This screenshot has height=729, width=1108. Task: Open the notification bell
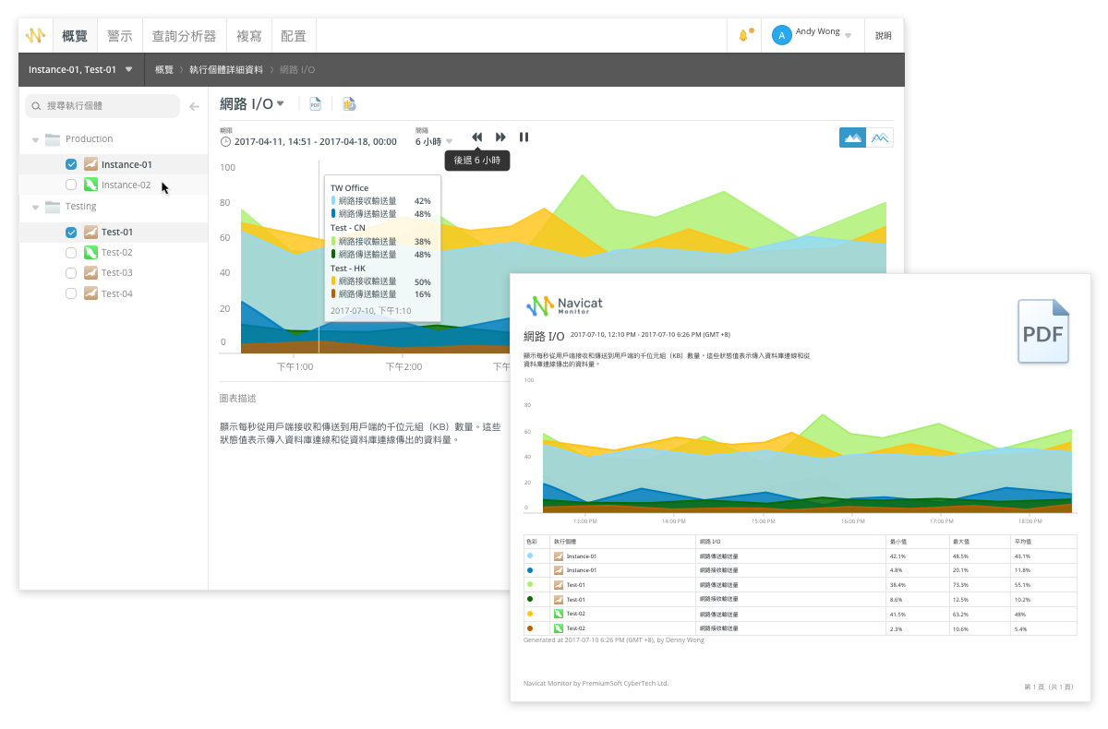click(743, 36)
